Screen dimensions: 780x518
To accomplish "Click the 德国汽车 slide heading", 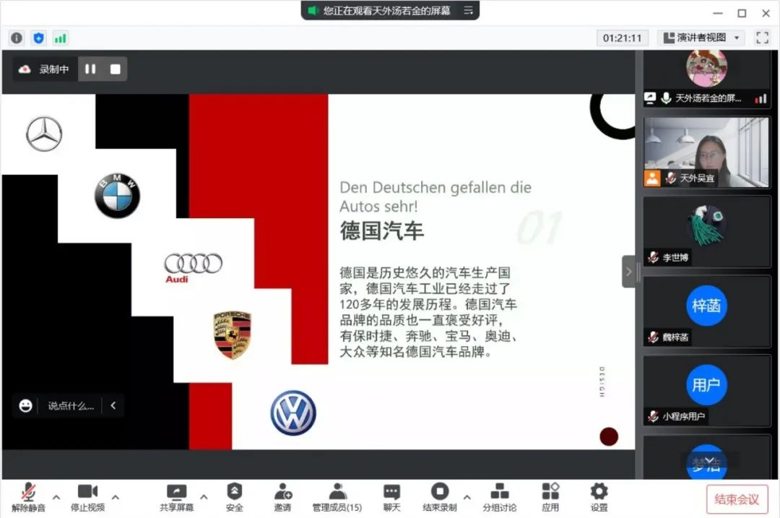I will pos(381,231).
